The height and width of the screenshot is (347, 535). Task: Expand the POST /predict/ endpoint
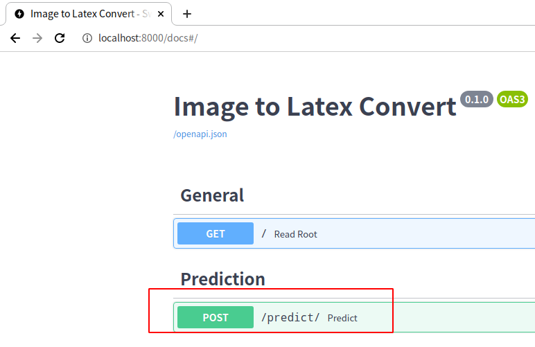coord(354,317)
